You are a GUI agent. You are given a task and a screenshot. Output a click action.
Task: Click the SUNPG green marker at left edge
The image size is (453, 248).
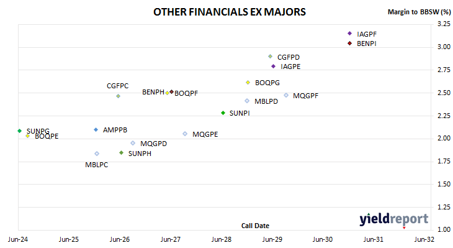(20, 131)
